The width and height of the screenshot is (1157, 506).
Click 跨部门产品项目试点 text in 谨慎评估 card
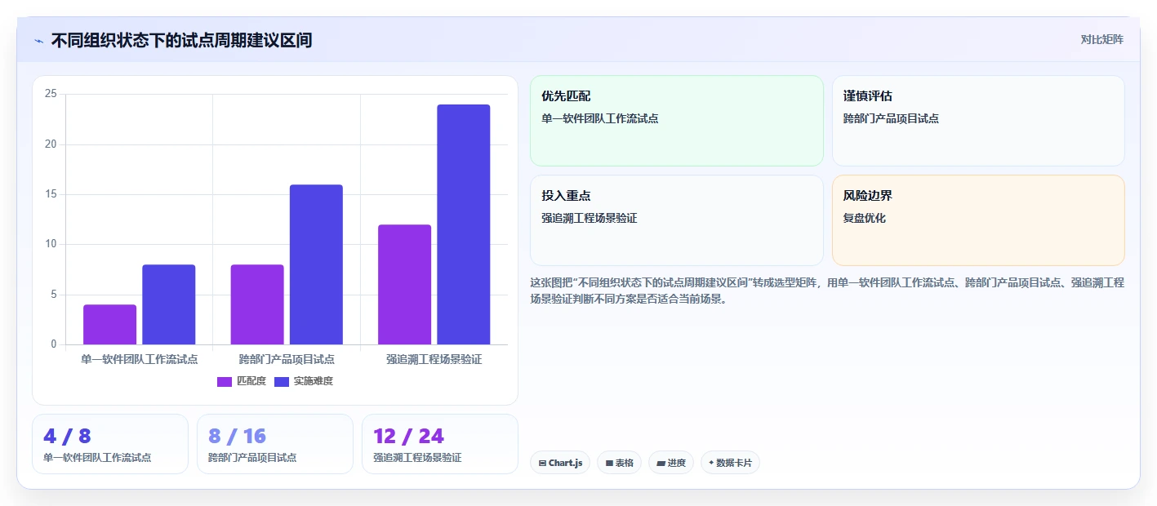tap(891, 119)
